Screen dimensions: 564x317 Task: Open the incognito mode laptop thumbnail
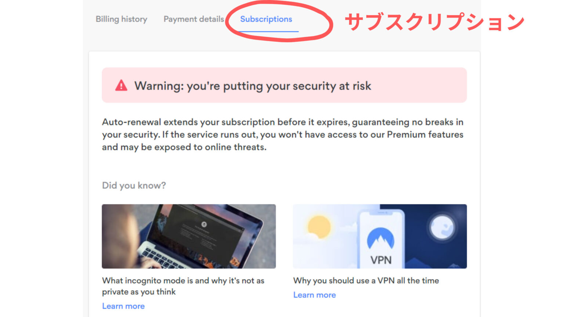[189, 236]
